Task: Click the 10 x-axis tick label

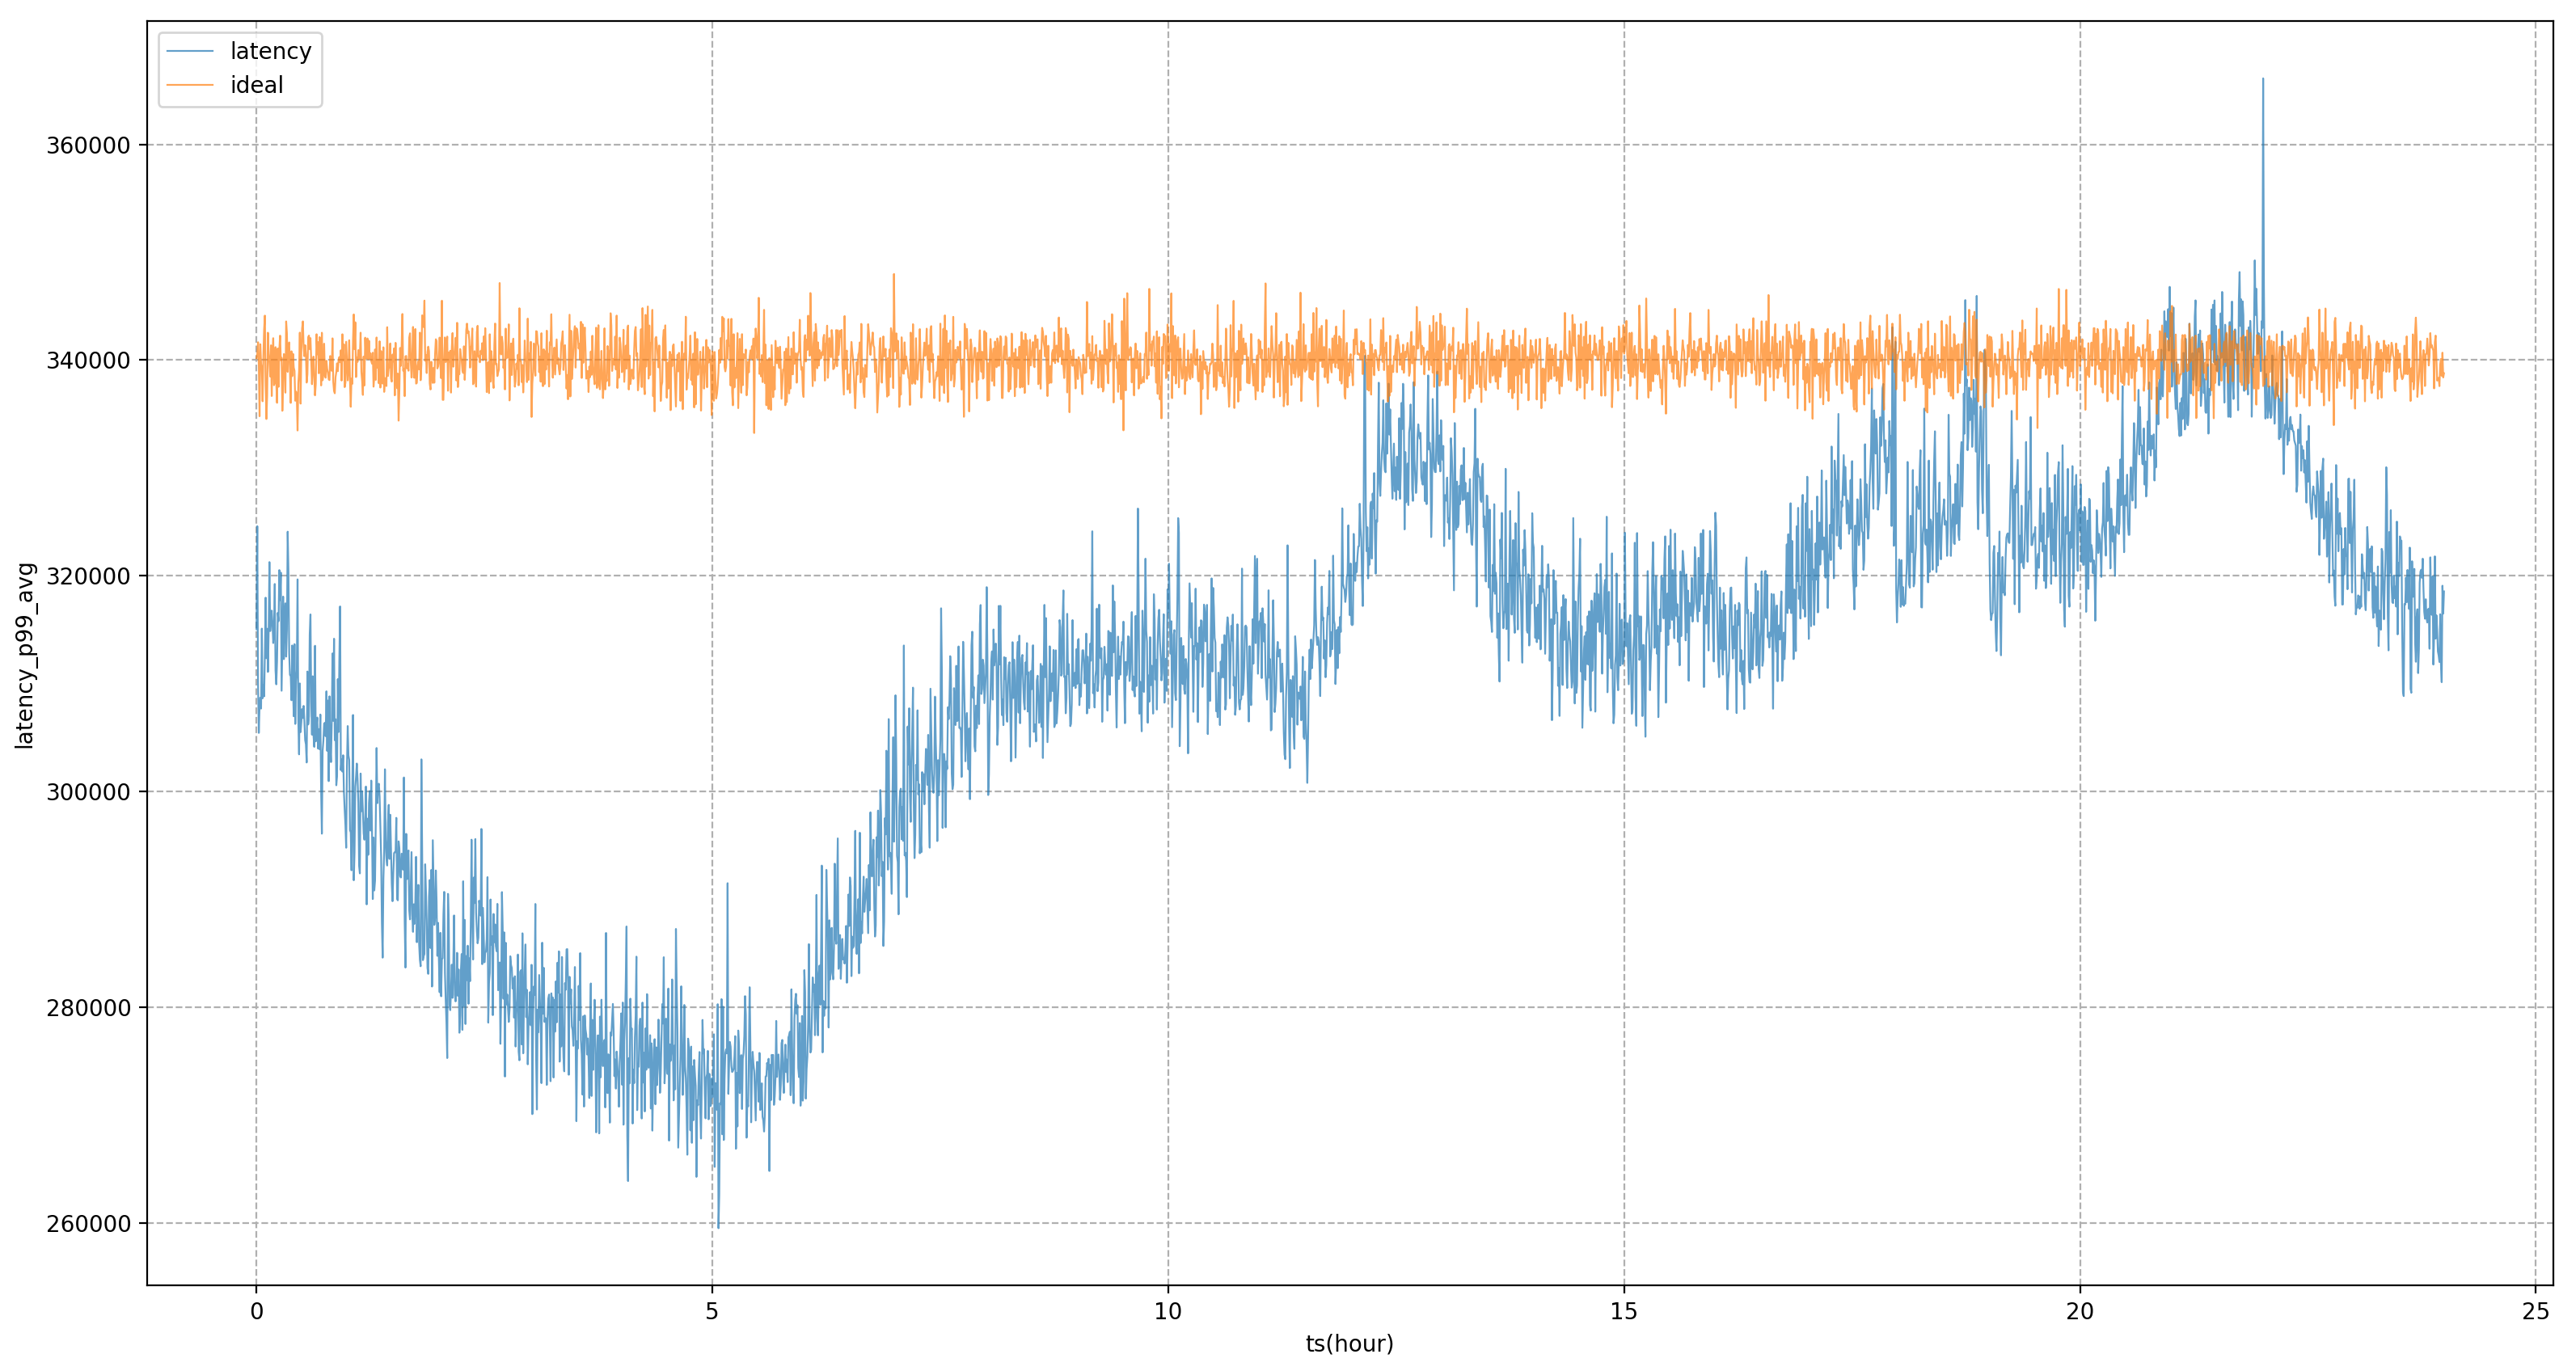Action: point(1168,1312)
